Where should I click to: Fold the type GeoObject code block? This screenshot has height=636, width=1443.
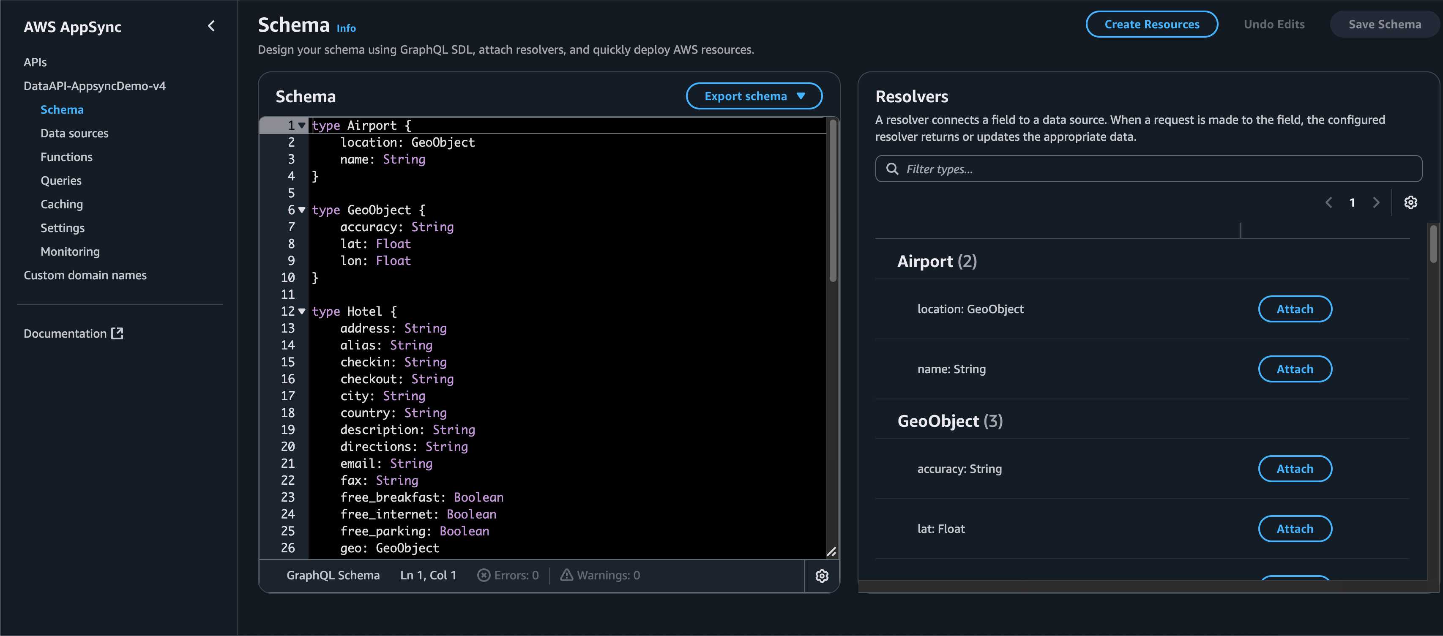tap(302, 210)
